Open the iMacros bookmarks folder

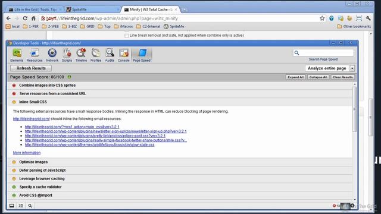click(x=123, y=26)
